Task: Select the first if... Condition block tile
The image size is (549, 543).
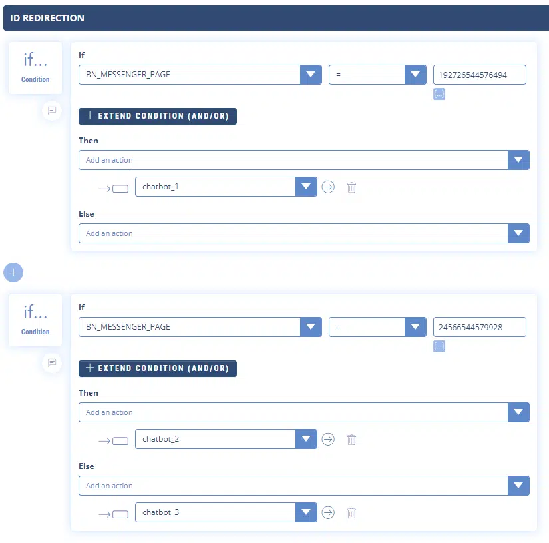Action: [x=35, y=68]
